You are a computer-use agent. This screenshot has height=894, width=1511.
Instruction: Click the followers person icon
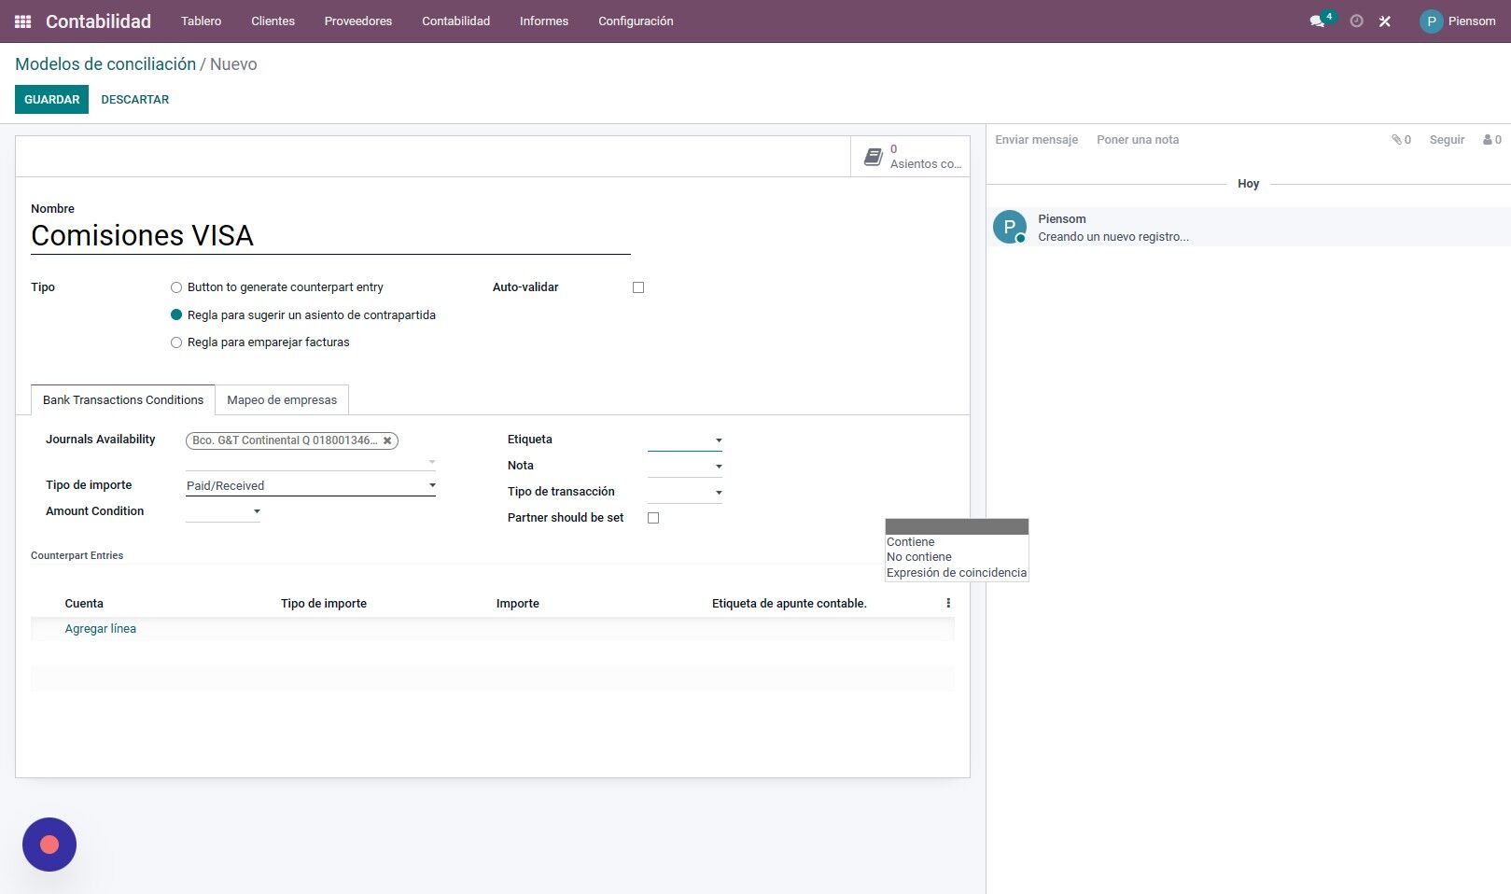pos(1488,140)
